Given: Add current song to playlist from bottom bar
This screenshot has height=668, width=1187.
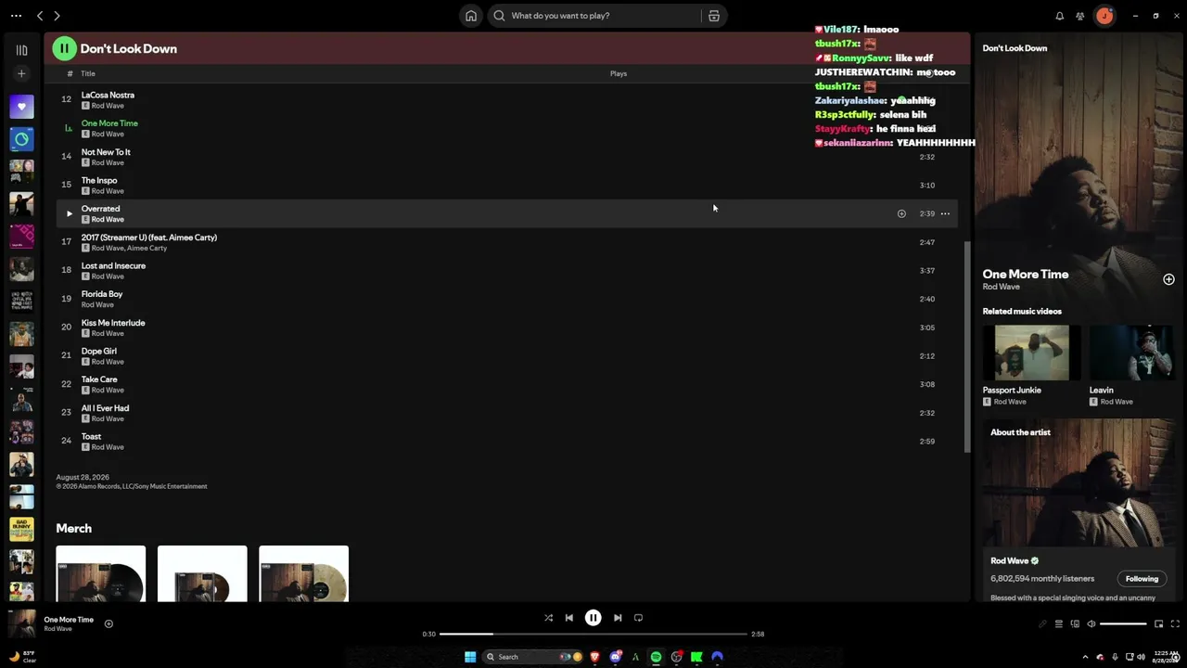Looking at the screenshot, I should point(108,623).
